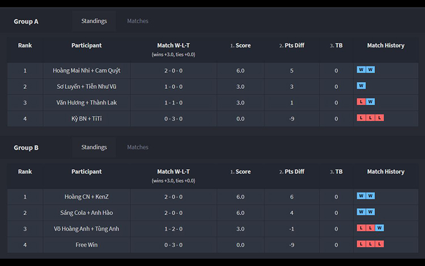Viewport: 425px width, 266px height.
Task: Click participant Hoàng CN + KenZ
Action: click(87, 197)
